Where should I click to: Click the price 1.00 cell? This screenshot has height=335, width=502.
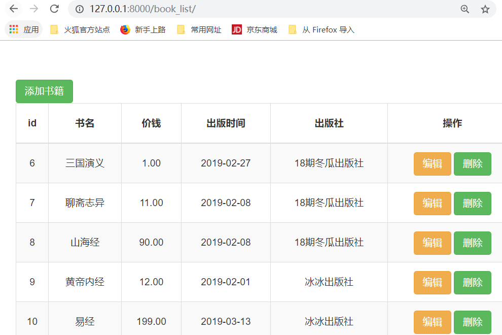[x=152, y=163]
